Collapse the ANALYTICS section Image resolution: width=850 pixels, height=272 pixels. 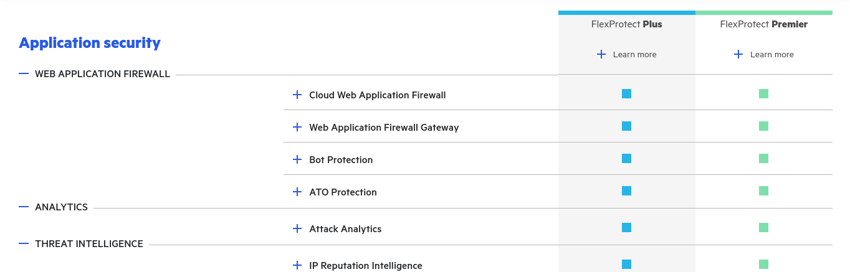[24, 207]
